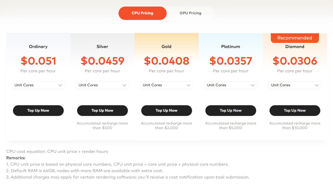Viewport: 333px width, 184px height.
Task: Click the Platinum $0.0357 price
Action: pos(231,61)
